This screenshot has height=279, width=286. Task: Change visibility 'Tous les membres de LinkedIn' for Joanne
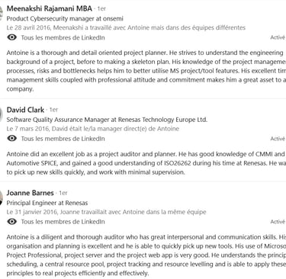click(x=63, y=222)
